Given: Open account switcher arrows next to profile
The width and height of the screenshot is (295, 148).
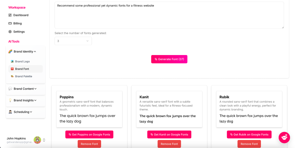Looking at the screenshot, I should [44, 140].
